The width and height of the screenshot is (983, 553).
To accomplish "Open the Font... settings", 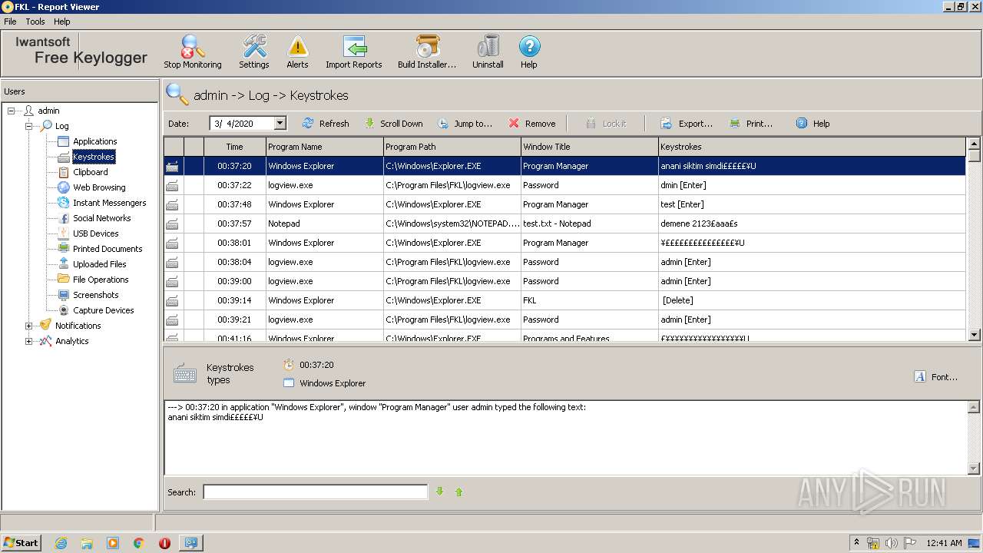I will coord(935,377).
